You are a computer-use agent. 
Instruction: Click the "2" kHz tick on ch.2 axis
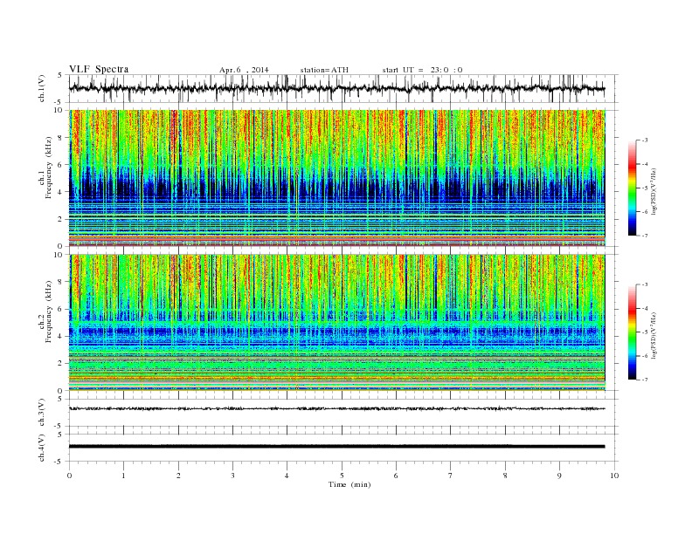click(x=61, y=364)
